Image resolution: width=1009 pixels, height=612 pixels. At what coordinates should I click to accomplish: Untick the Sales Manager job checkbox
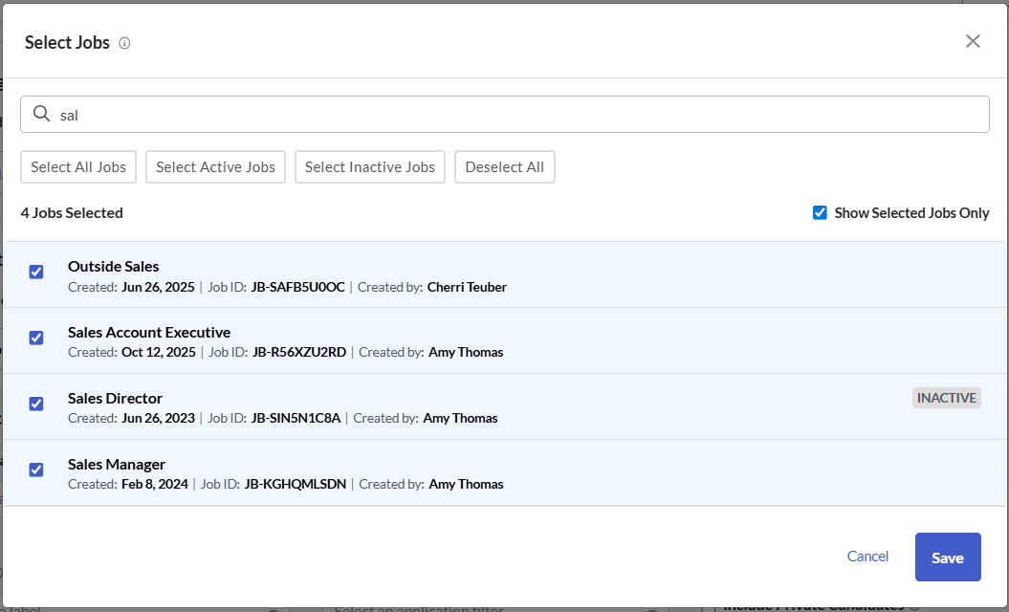pyautogui.click(x=36, y=470)
